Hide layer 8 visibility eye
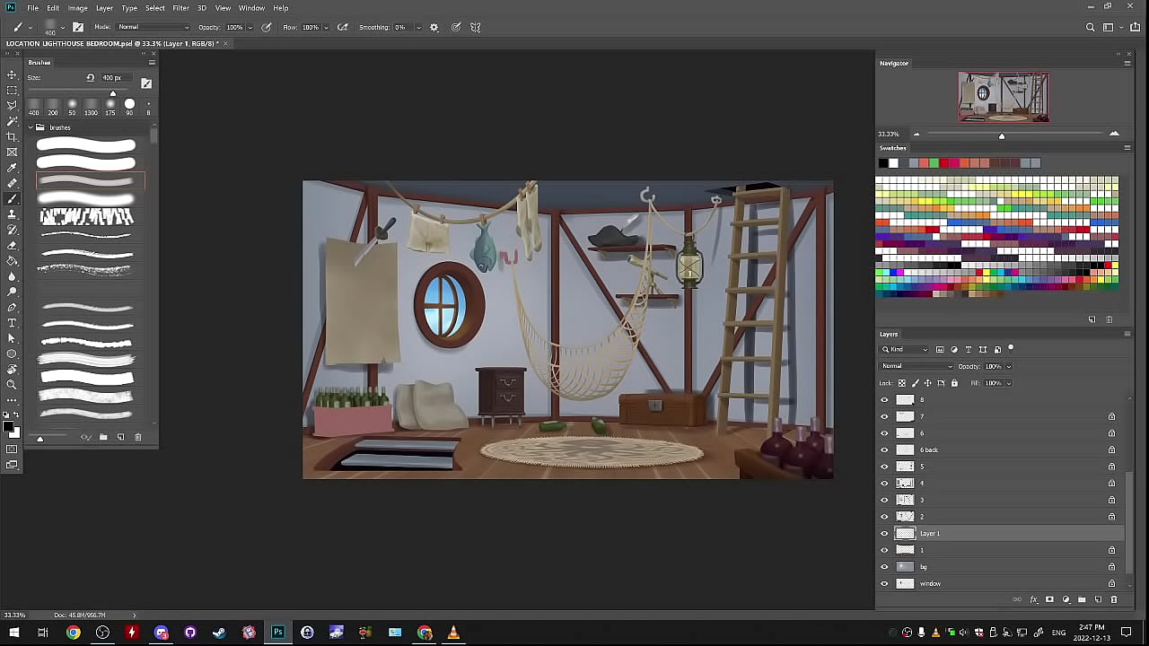This screenshot has height=646, width=1149. click(884, 400)
